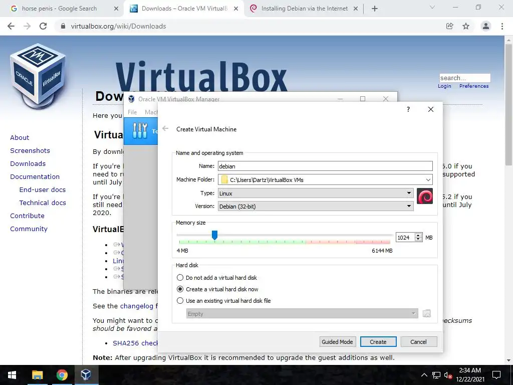This screenshot has width=513, height=385.
Task: Open the Community sidebar link
Action: tap(29, 229)
